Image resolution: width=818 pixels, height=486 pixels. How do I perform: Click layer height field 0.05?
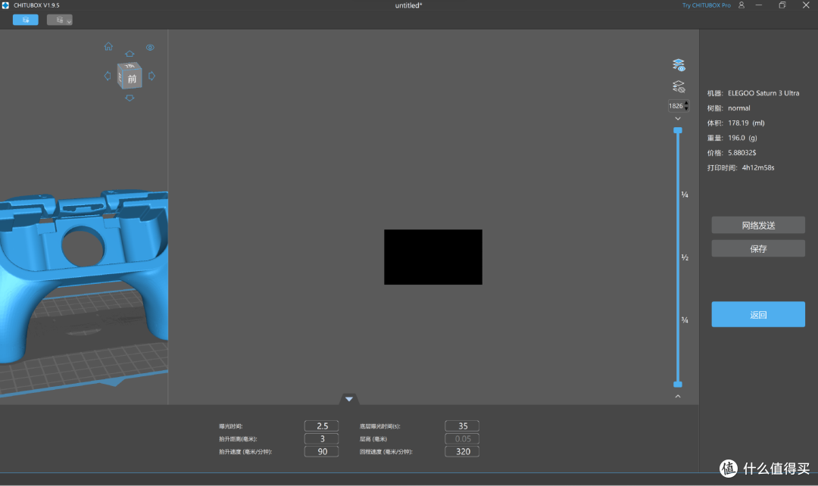(462, 438)
